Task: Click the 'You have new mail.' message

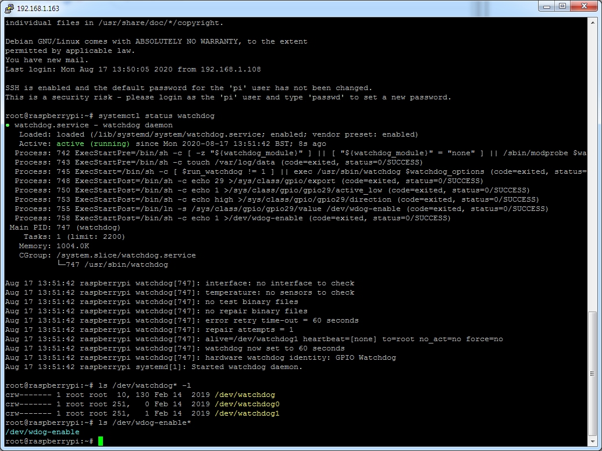Action: point(47,60)
